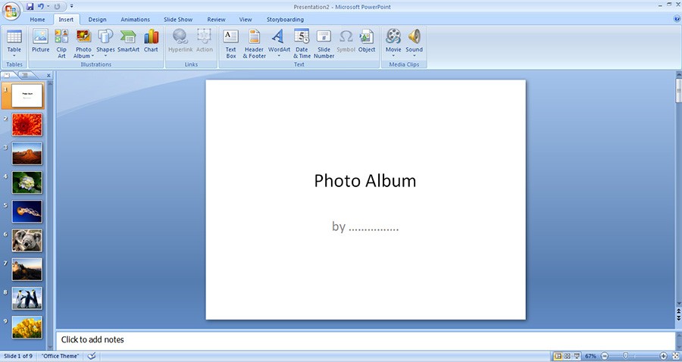Open the Clip Art pane
Screen dimensions: 682x362
click(61, 41)
